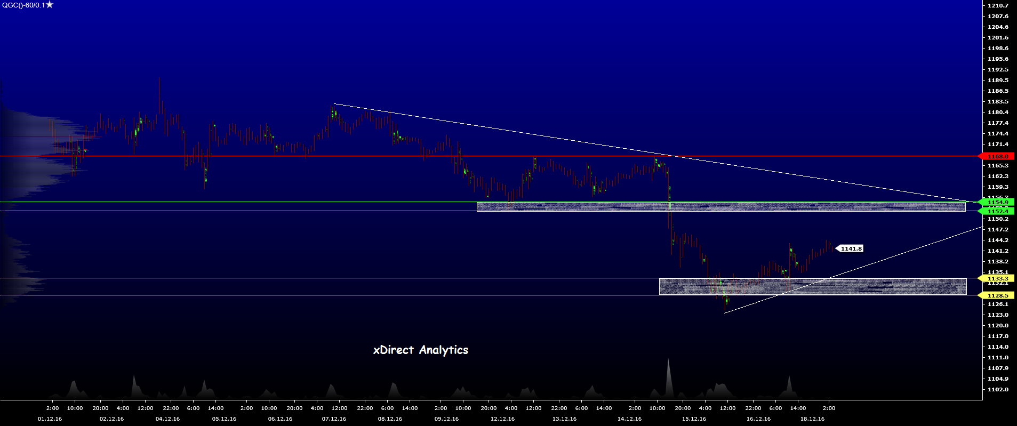Viewport: 1017px width, 426px height.
Task: Click the volume profile histogram on left
Action: pos(32,139)
